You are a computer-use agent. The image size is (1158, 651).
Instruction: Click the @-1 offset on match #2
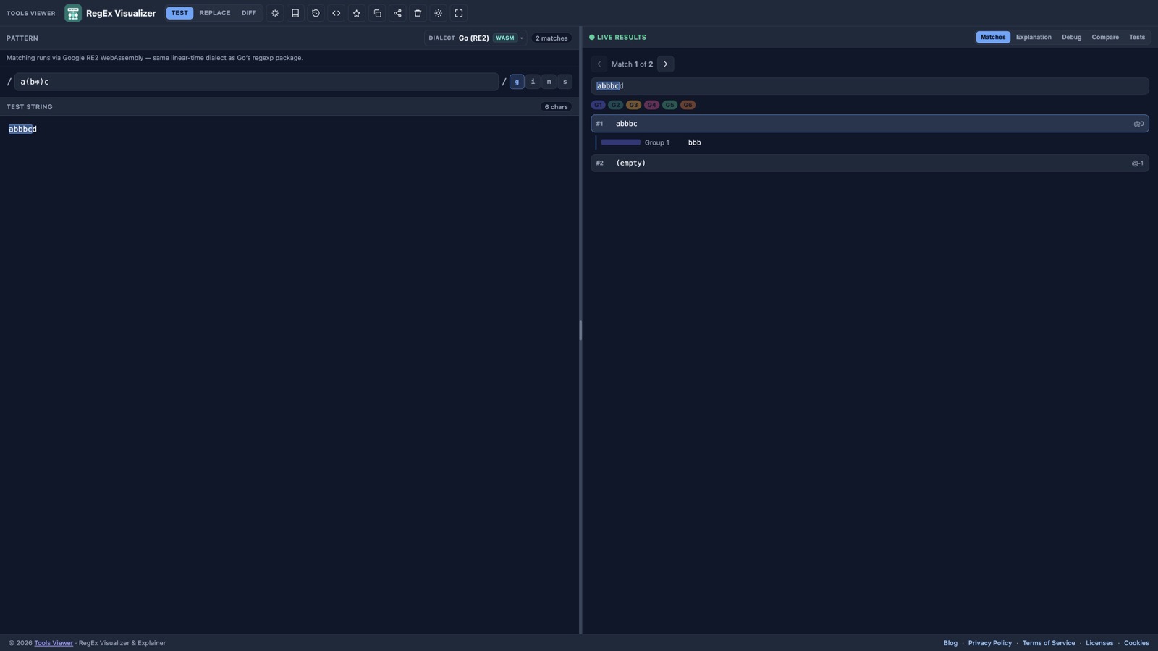tap(1138, 163)
